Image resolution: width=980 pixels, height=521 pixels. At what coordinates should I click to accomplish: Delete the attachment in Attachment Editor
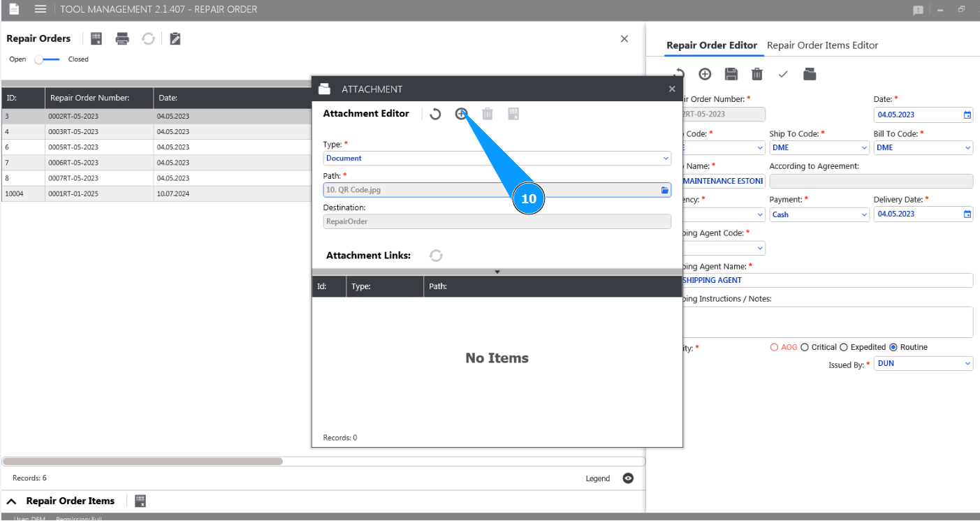pyautogui.click(x=488, y=114)
